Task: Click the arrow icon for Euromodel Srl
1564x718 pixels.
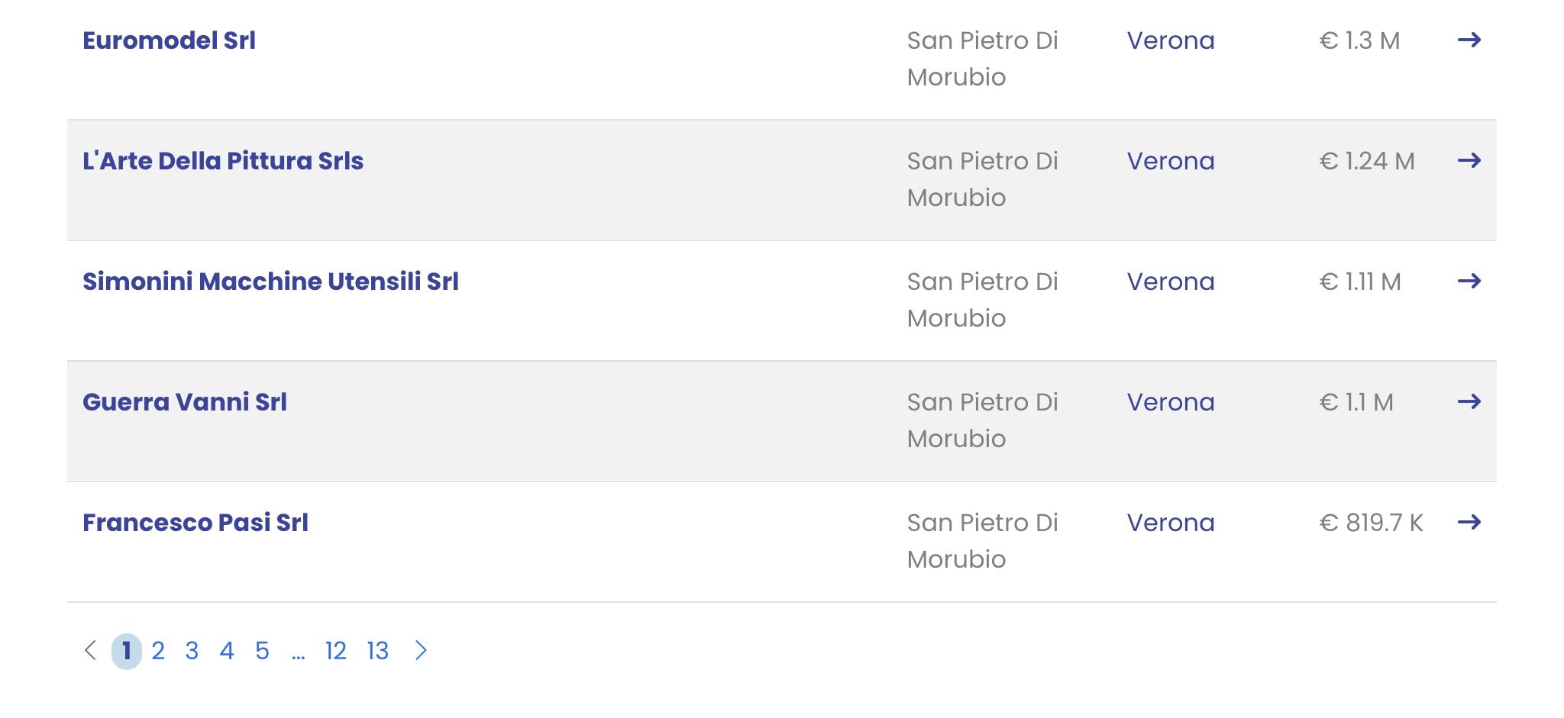Action: [1469, 40]
